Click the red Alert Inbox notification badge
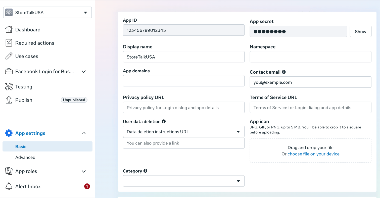 tap(87, 186)
